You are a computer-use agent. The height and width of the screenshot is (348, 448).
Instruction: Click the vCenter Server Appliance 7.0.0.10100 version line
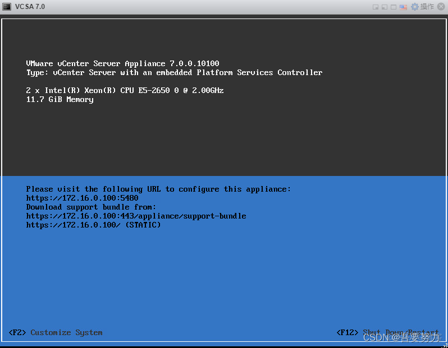[x=122, y=63]
